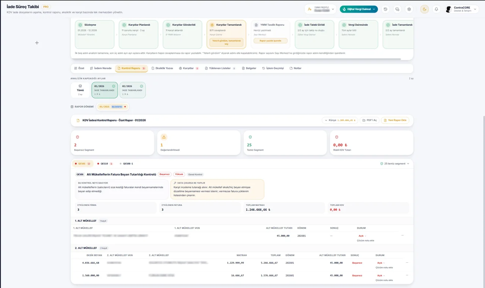Click the Tümü layers icon

(80, 86)
